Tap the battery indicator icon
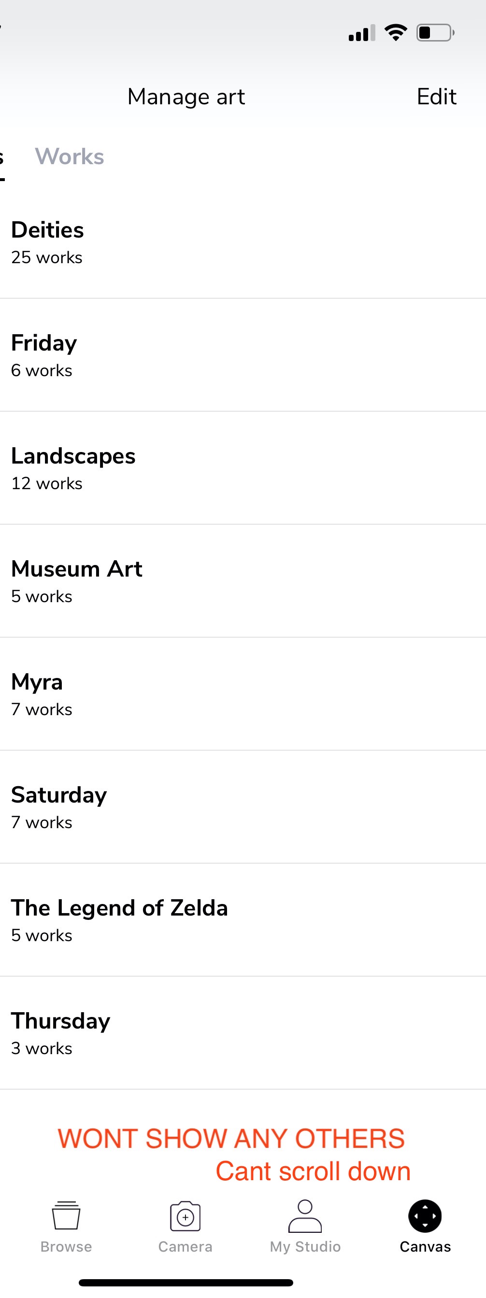Image resolution: width=486 pixels, height=1298 pixels. point(436,33)
